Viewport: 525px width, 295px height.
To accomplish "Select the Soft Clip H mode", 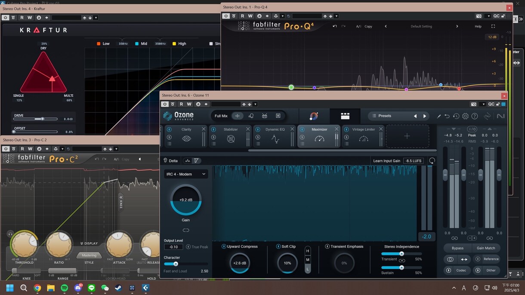I will point(308,251).
